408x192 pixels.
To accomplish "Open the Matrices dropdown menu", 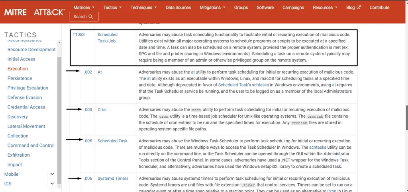I will 84,8.
